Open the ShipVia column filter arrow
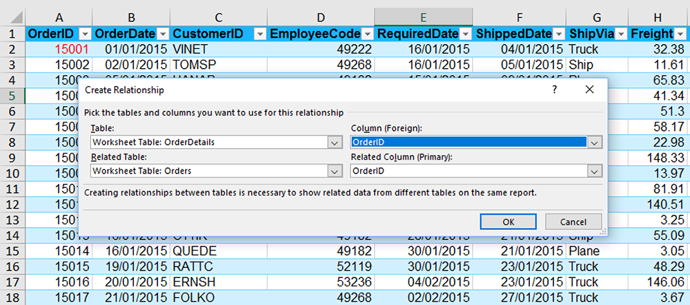 [x=622, y=34]
